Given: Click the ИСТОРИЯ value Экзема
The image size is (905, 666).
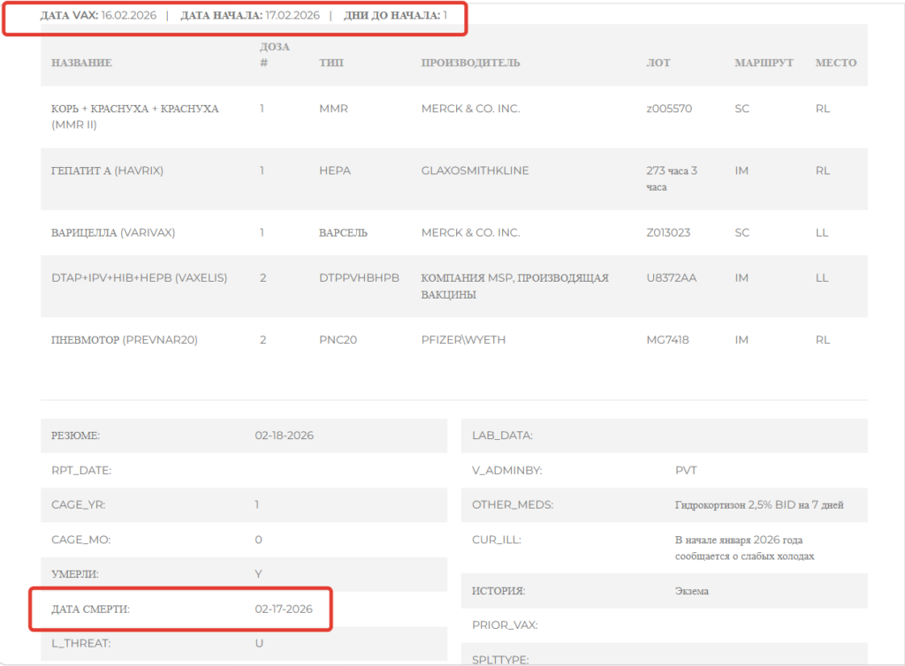Looking at the screenshot, I should 691,591.
